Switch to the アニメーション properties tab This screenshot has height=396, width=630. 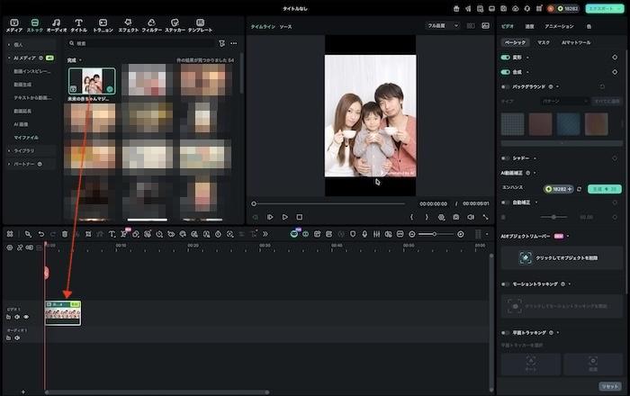pos(559,26)
